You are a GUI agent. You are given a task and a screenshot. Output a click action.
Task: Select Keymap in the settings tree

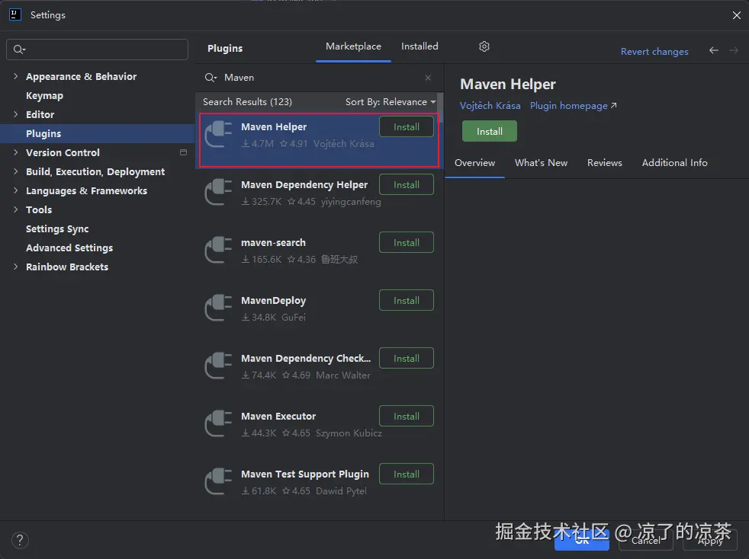pyautogui.click(x=44, y=95)
